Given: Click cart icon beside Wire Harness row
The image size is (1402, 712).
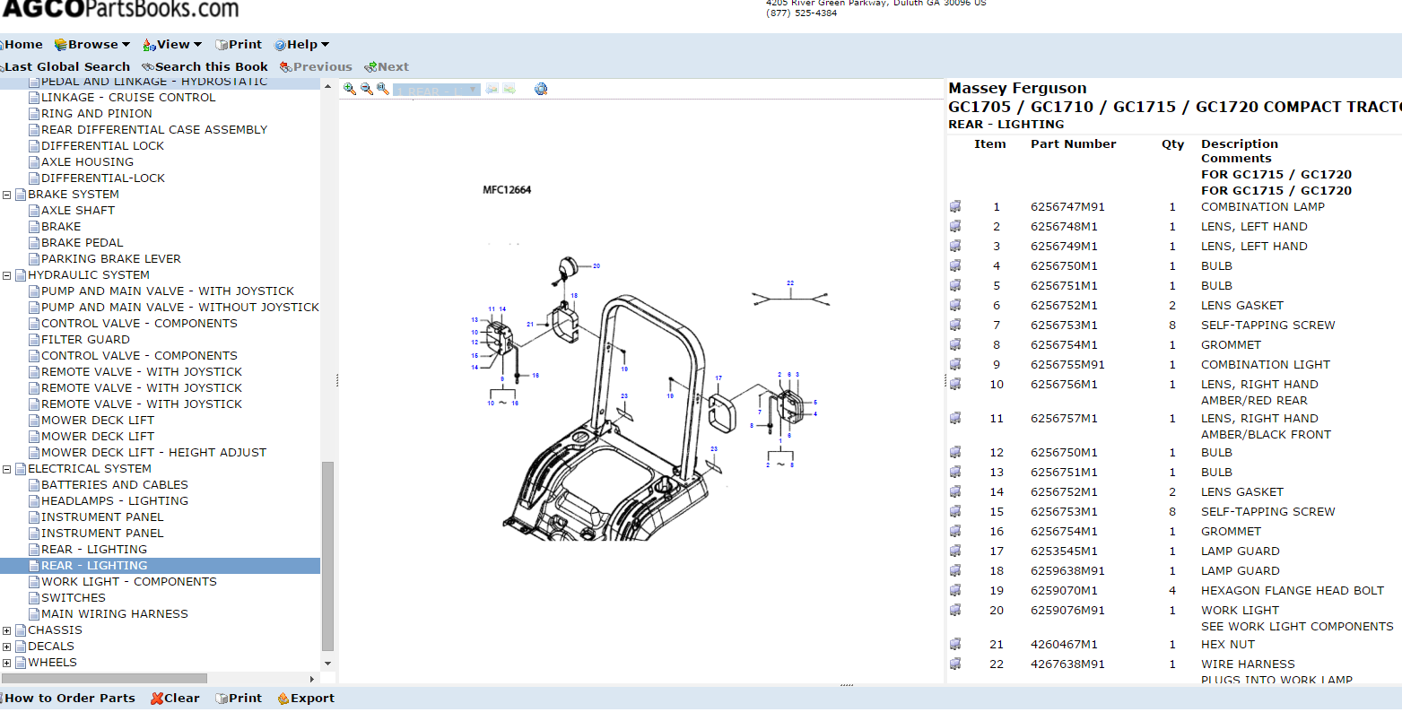Looking at the screenshot, I should 955,664.
